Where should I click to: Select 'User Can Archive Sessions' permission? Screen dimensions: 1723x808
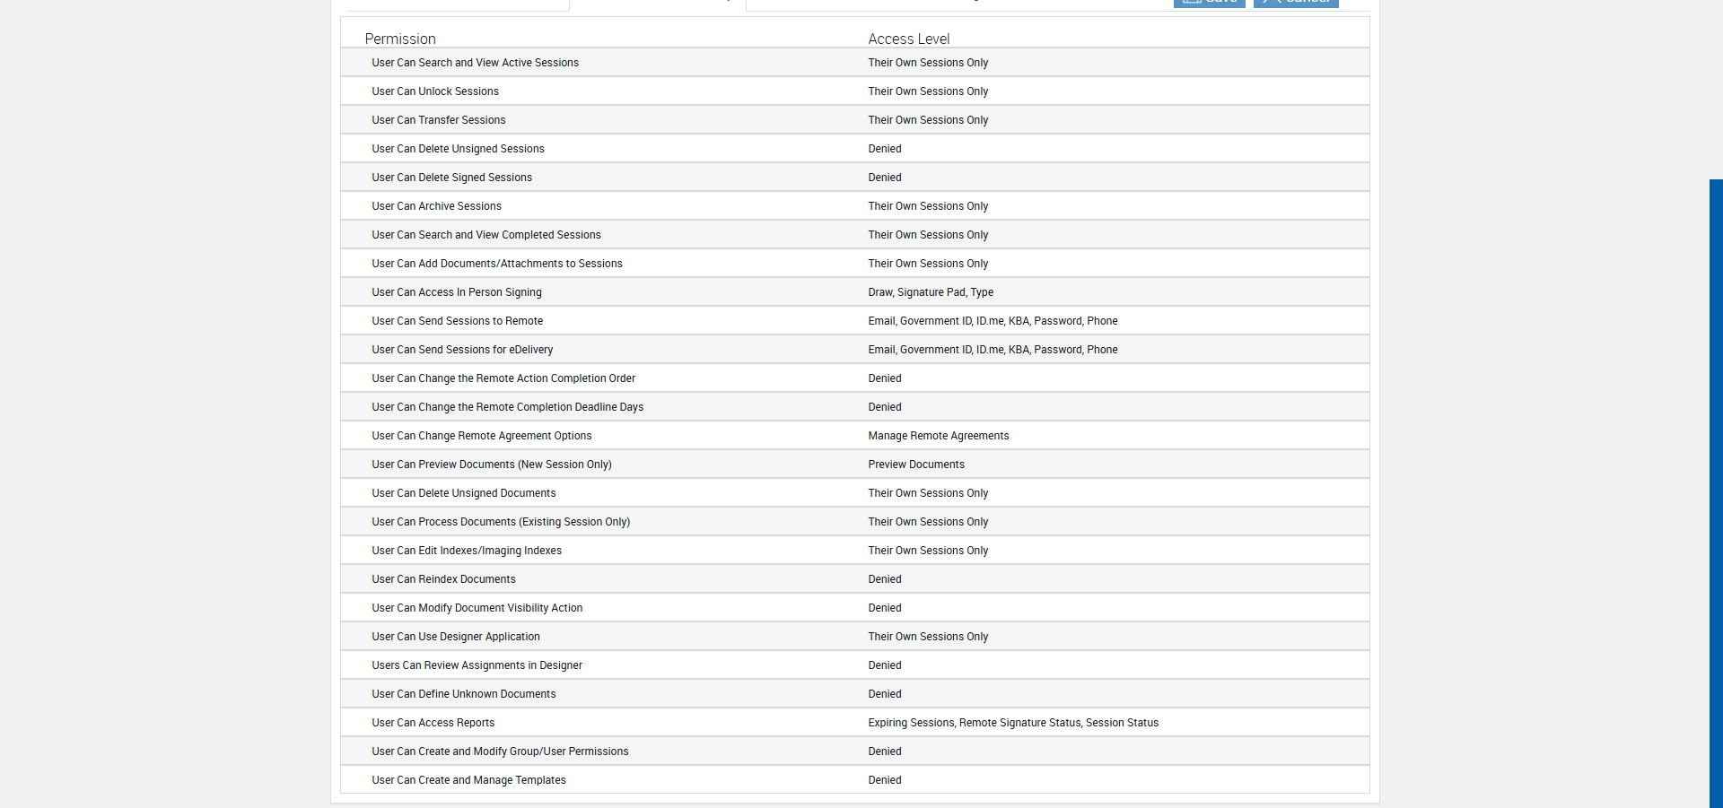pos(436,206)
